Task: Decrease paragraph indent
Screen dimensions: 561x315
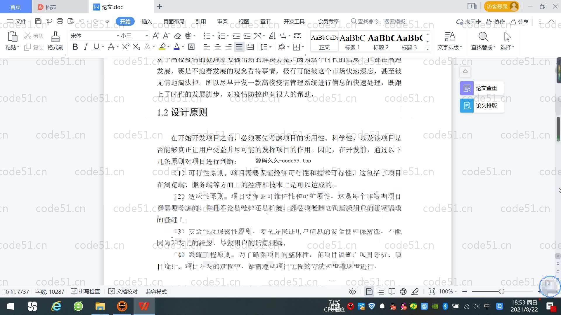Action: (236, 36)
